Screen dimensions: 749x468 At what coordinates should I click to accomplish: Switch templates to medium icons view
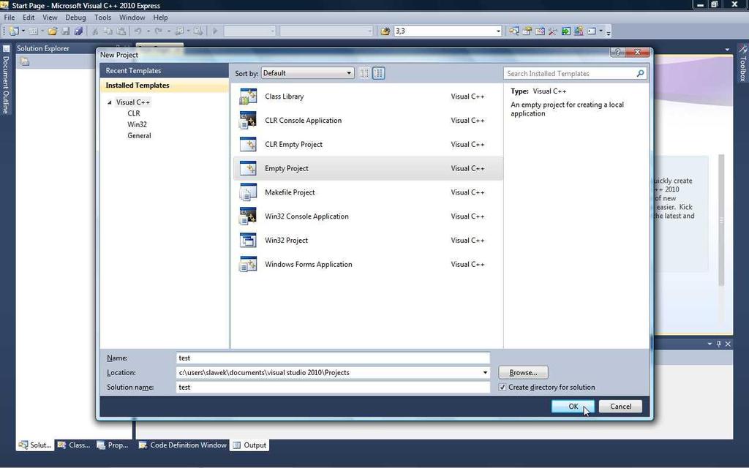(378, 73)
